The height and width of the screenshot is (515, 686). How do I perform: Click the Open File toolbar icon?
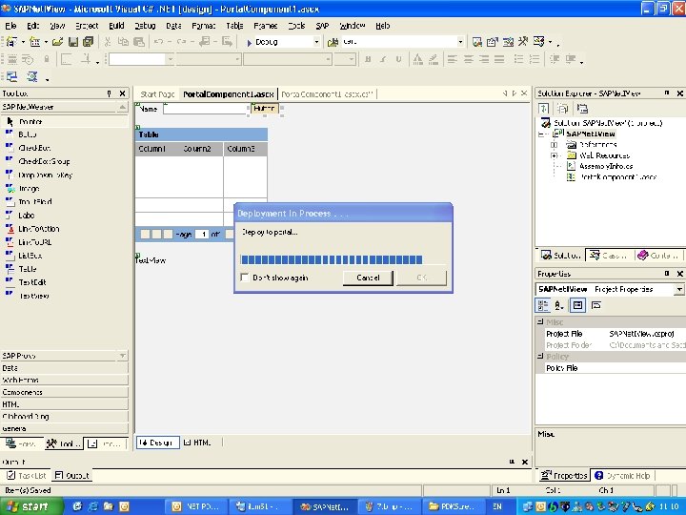58,42
